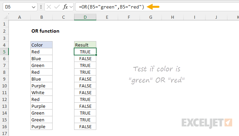The image size is (239, 136).
Task: Click cell D14 showing TRUE
Action: (85, 113)
